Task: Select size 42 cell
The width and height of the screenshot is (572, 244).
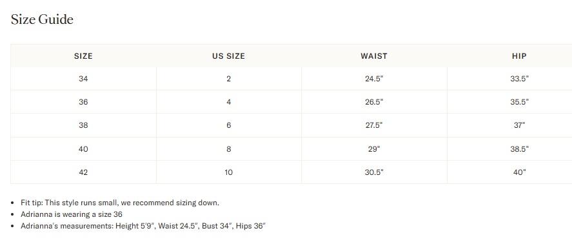Action: (x=83, y=172)
